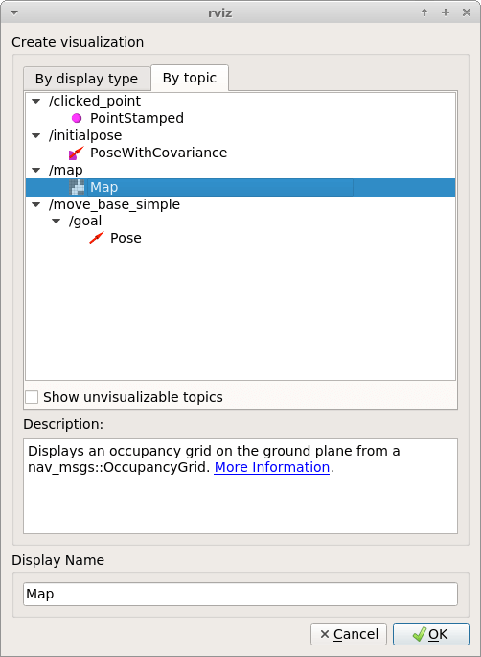Open the More Information link

click(x=272, y=467)
